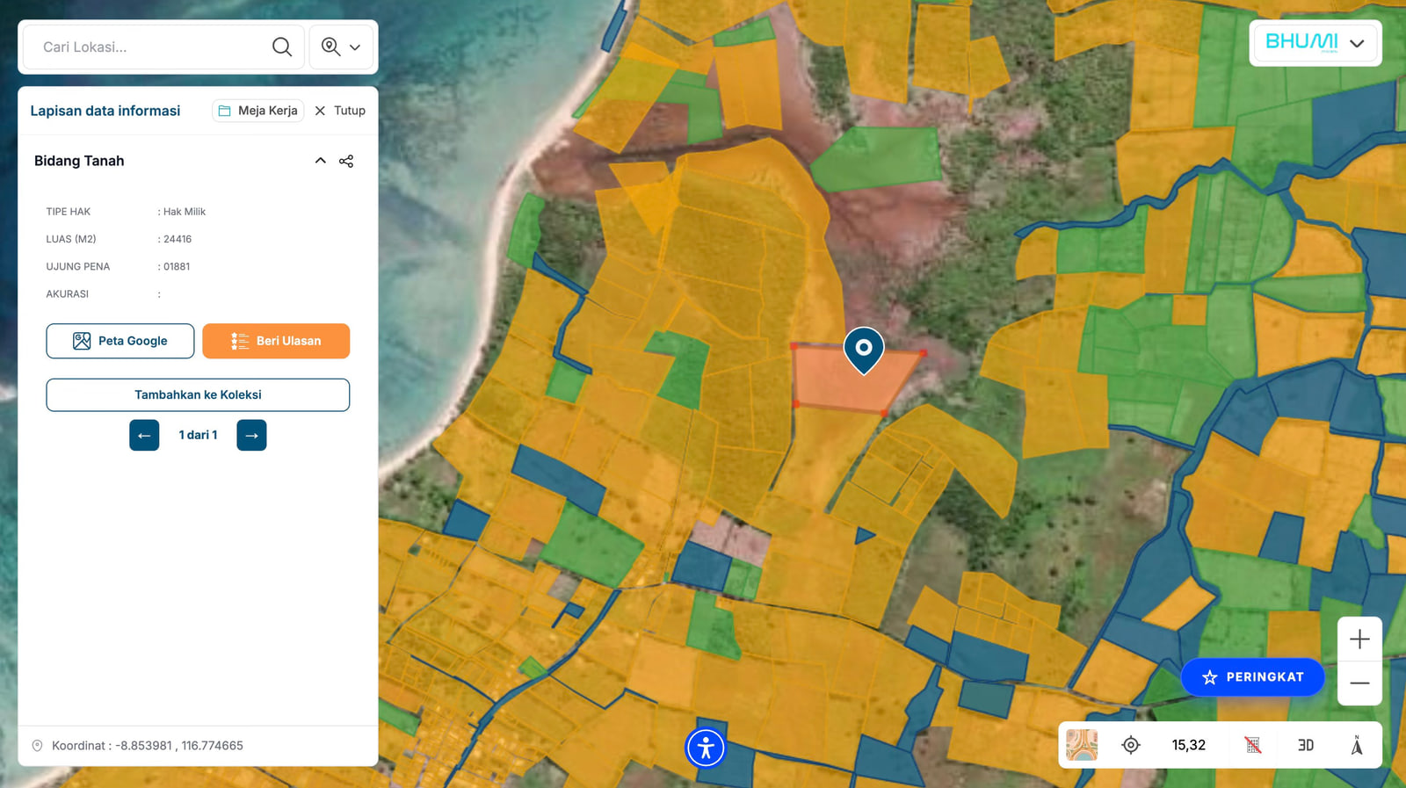Open the location search type dropdown
This screenshot has width=1406, height=788.
pyautogui.click(x=341, y=47)
